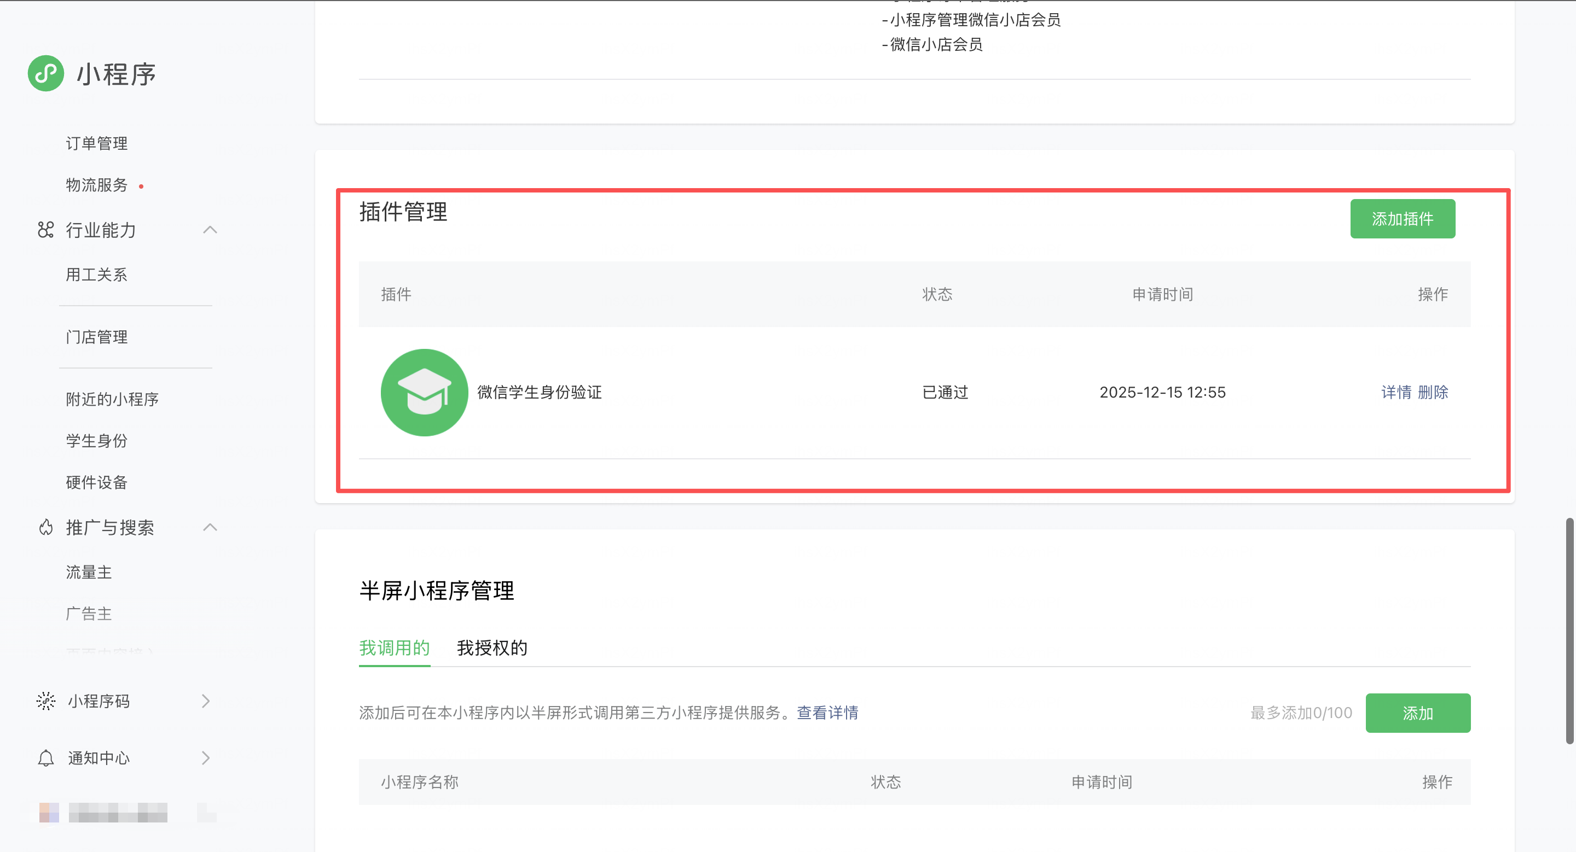Click the green 添加 button
Image resolution: width=1576 pixels, height=852 pixels.
pyautogui.click(x=1417, y=713)
